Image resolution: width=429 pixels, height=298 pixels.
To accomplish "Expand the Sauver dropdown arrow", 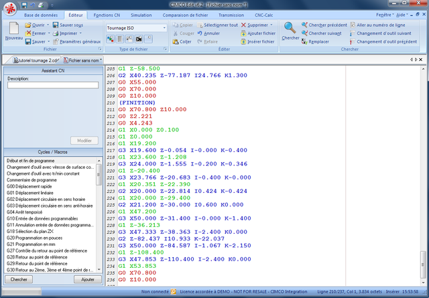I will [49, 42].
